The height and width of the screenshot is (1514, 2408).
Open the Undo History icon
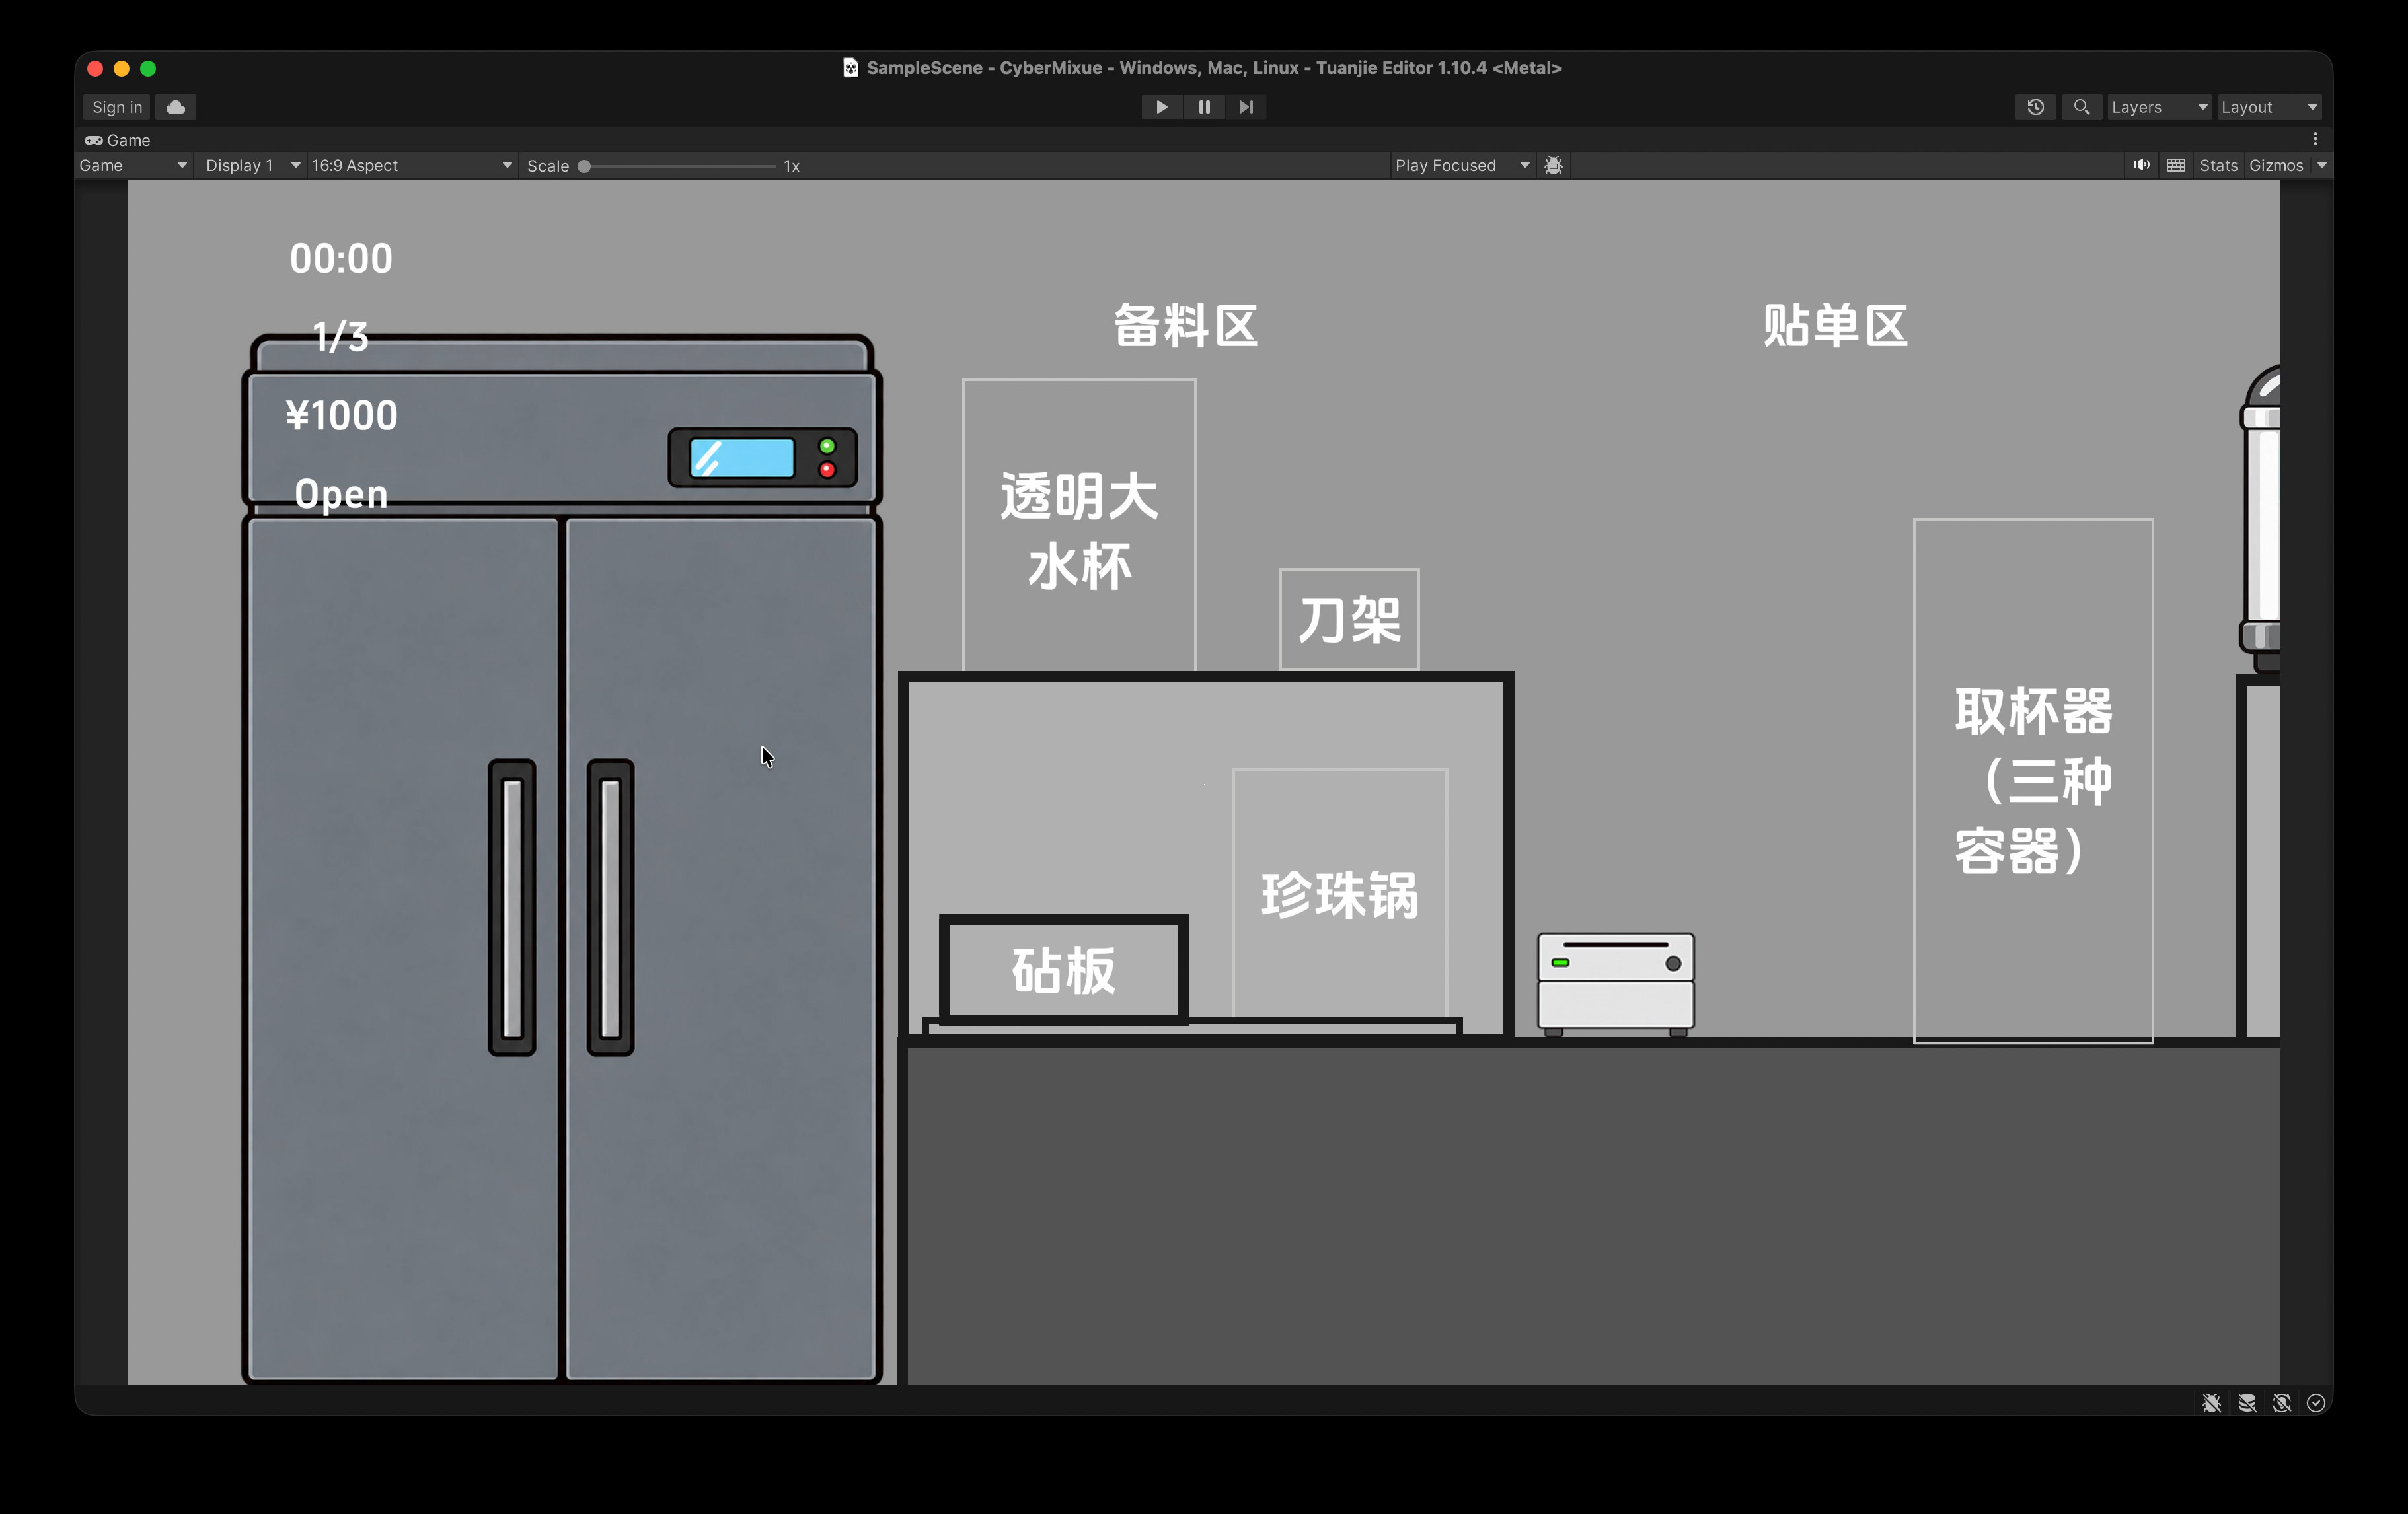tap(2035, 107)
